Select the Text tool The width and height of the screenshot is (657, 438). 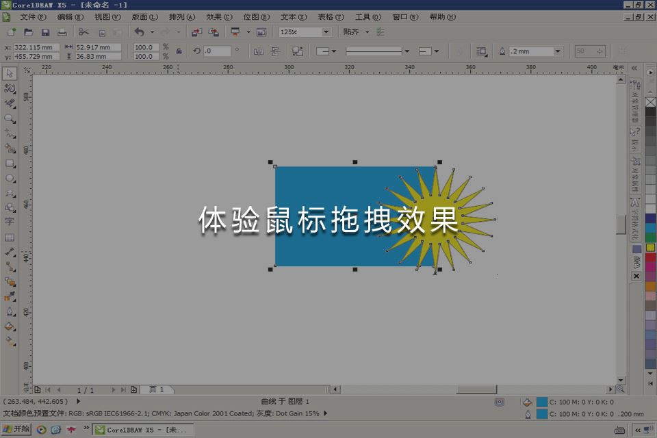pyautogui.click(x=10, y=222)
